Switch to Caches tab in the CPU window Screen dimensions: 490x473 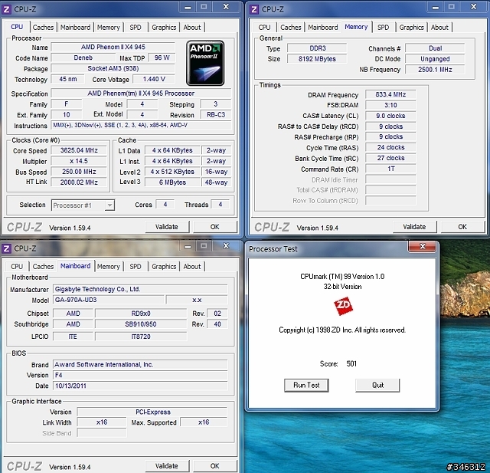click(x=43, y=28)
